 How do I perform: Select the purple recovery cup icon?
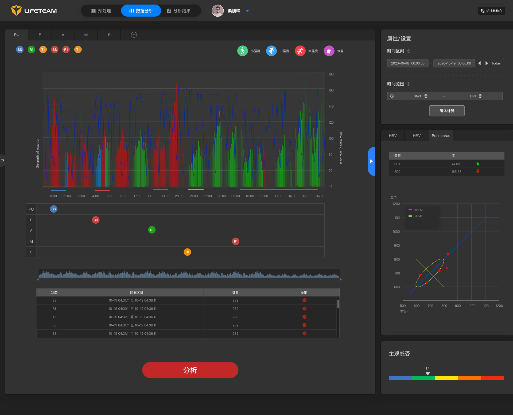point(329,51)
